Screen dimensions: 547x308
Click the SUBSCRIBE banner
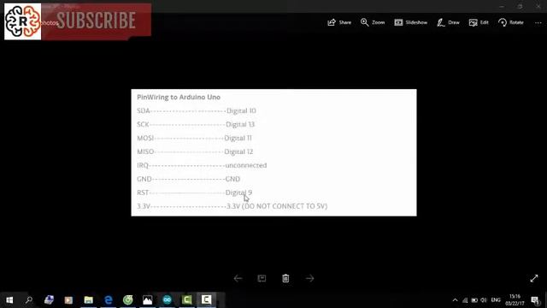[97, 20]
